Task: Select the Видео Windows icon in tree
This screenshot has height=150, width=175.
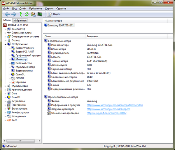Action: click(13, 48)
